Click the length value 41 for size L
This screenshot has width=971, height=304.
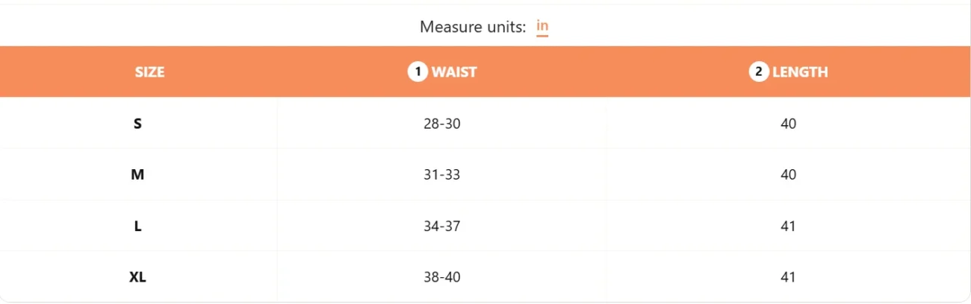788,227
